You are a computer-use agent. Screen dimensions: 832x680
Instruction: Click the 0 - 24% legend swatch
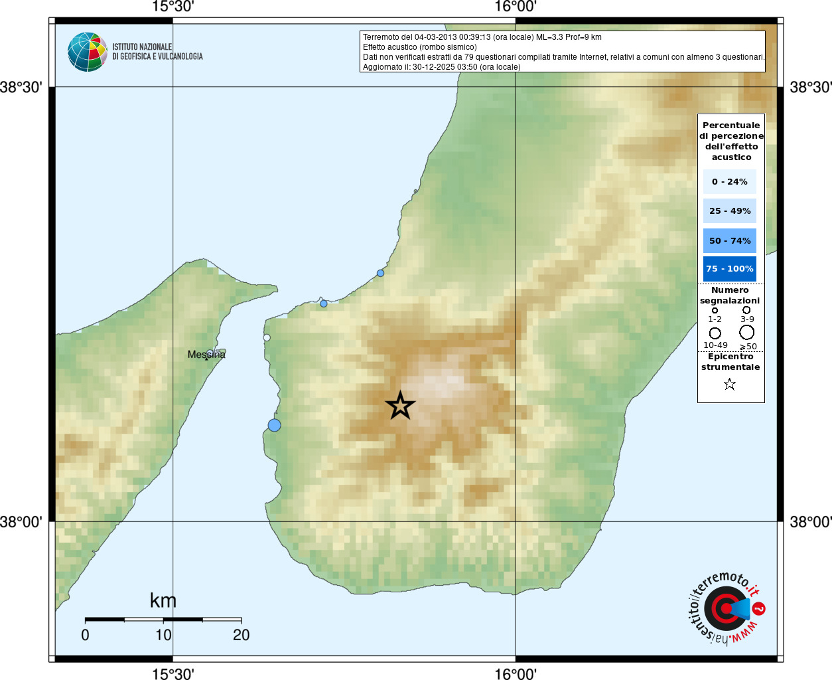[730, 181]
